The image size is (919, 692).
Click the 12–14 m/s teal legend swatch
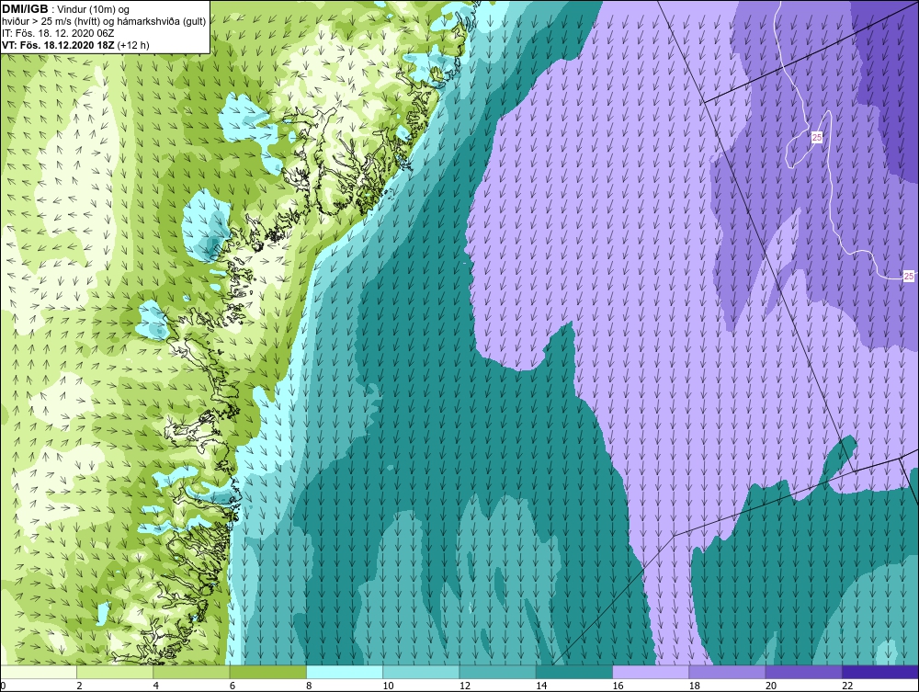click(497, 672)
